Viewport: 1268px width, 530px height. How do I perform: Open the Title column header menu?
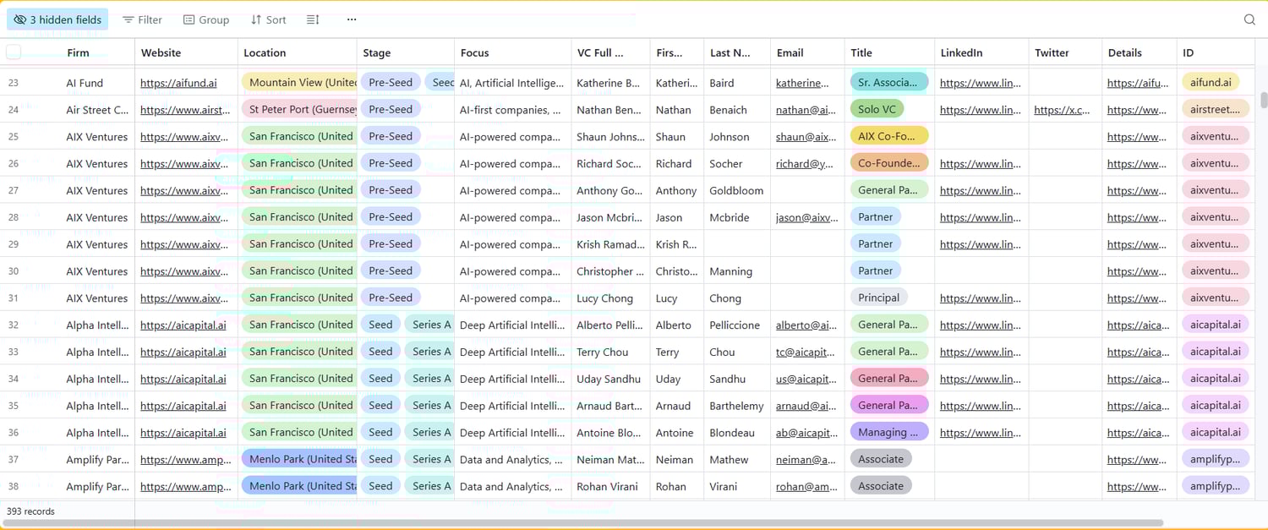pyautogui.click(x=861, y=52)
